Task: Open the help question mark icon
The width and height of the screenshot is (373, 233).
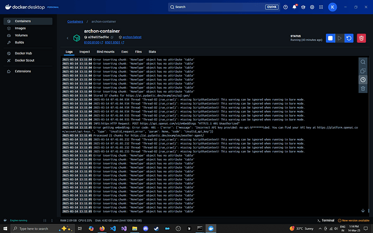Action: point(285,7)
